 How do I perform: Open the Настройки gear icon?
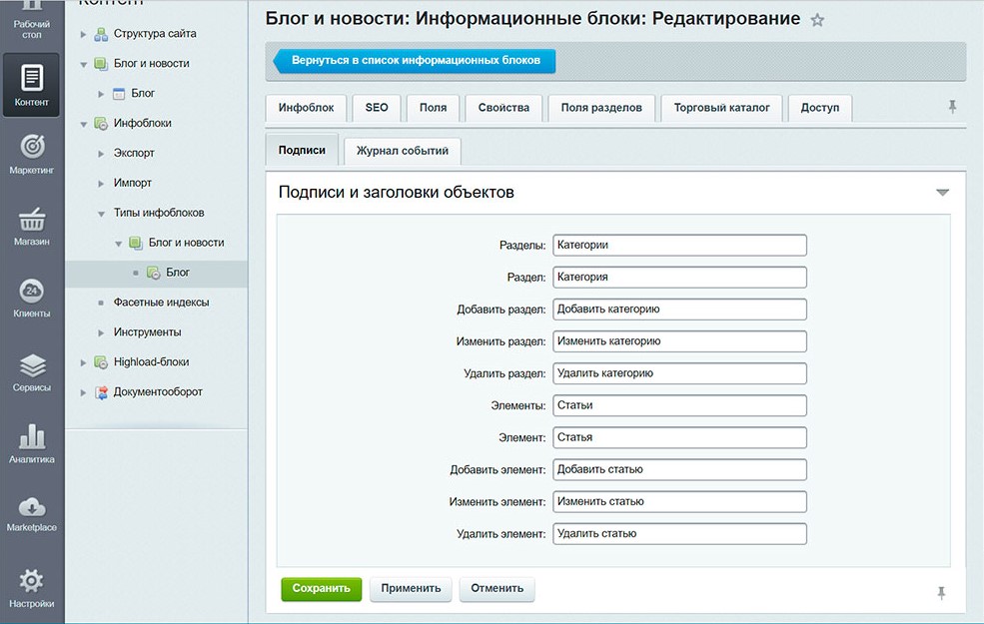point(31,581)
